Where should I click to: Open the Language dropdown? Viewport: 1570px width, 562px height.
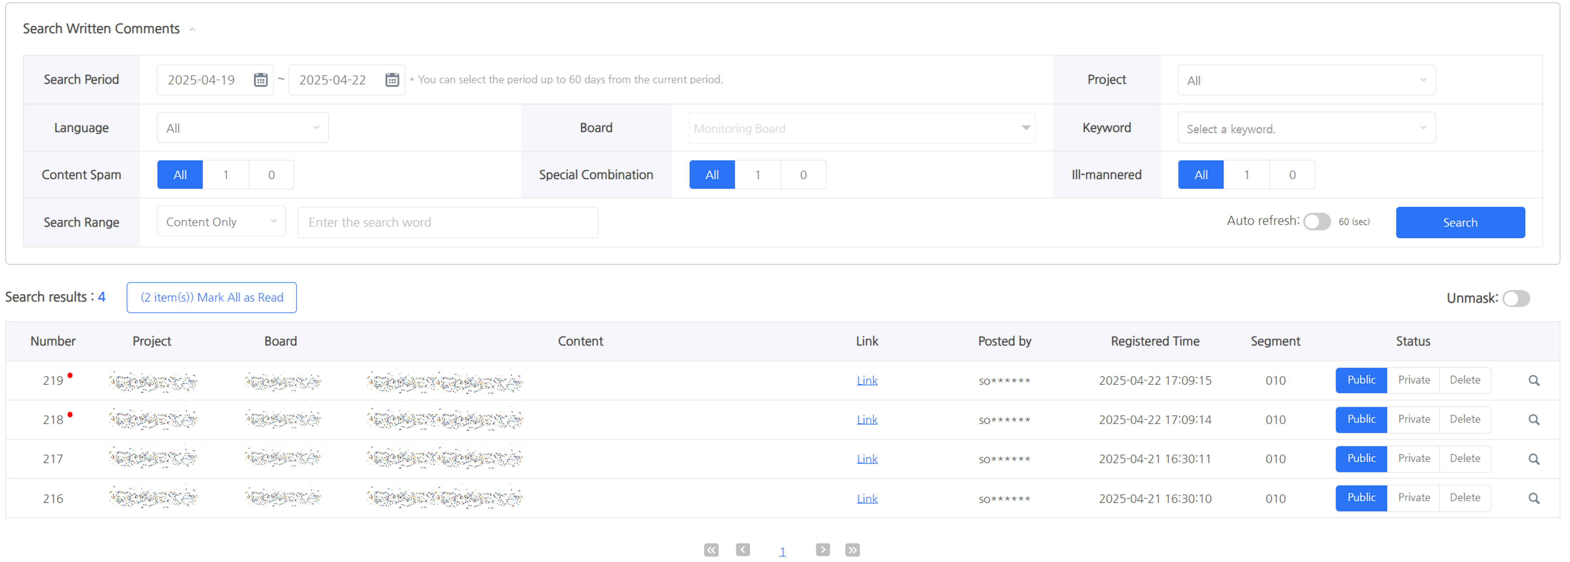(x=242, y=128)
